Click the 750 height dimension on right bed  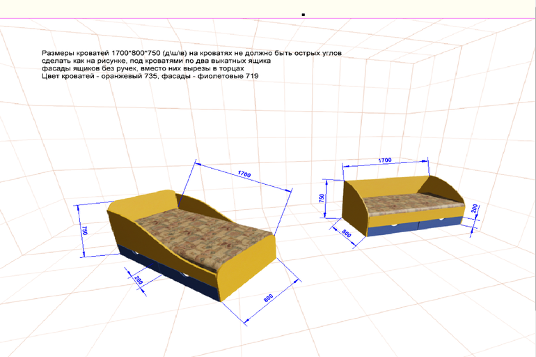pyautogui.click(x=322, y=197)
